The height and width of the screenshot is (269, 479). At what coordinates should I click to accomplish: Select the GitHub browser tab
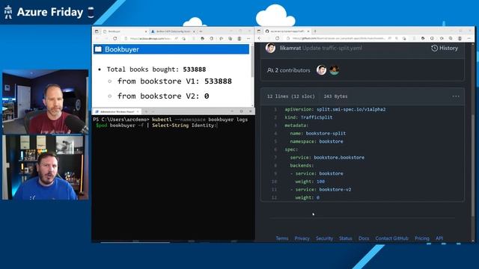click(x=287, y=31)
